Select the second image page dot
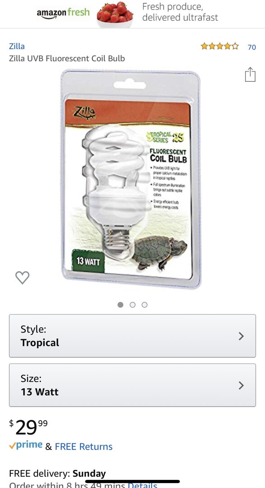 tap(133, 305)
